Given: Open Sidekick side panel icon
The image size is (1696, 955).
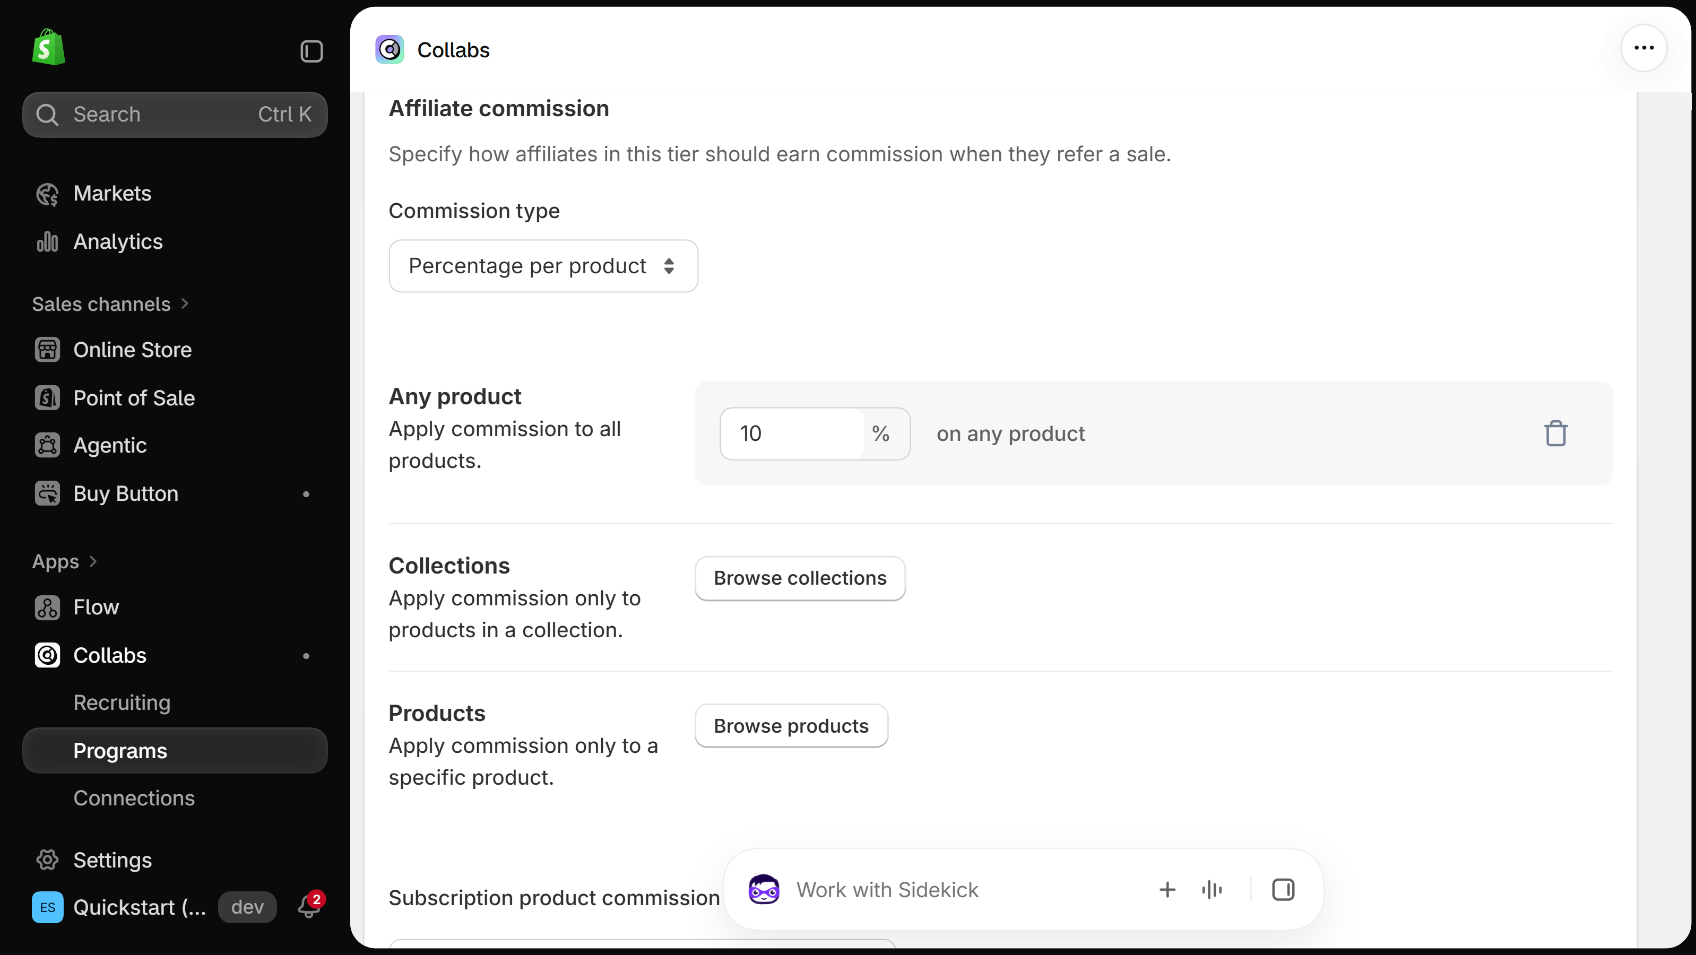Looking at the screenshot, I should click(x=1283, y=890).
